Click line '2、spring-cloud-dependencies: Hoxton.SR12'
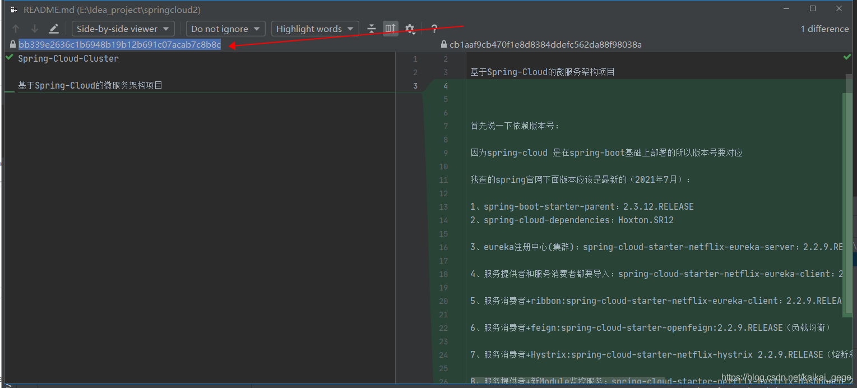857x388 pixels. tap(572, 220)
